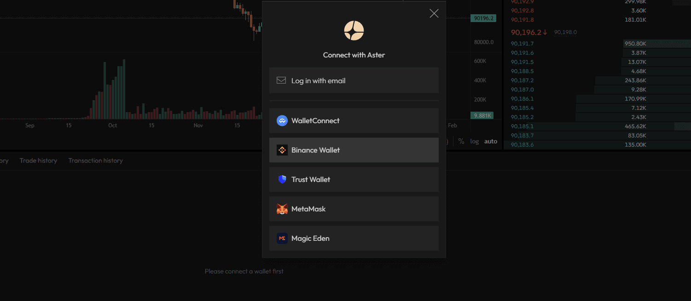Toggle log scale on the chart

pyautogui.click(x=474, y=141)
